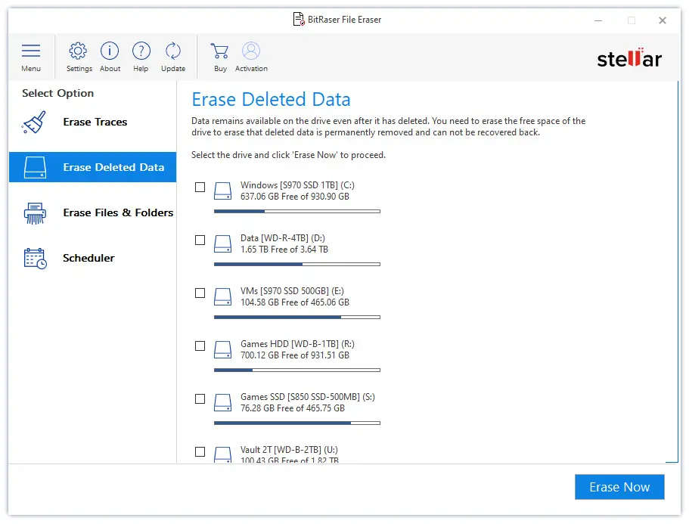
Task: Click the Windows C: drive usage bar
Action: (x=297, y=211)
